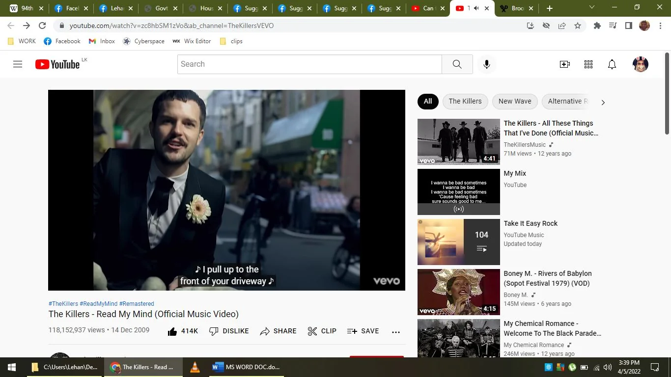Screen dimensions: 671x377
Task: Click the #TheKillers hashtag
Action: pos(63,304)
